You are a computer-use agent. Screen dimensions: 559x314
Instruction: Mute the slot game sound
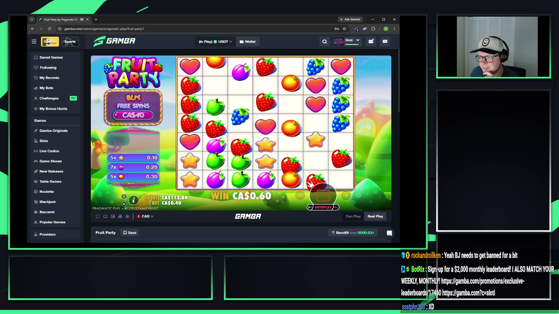tap(124, 204)
